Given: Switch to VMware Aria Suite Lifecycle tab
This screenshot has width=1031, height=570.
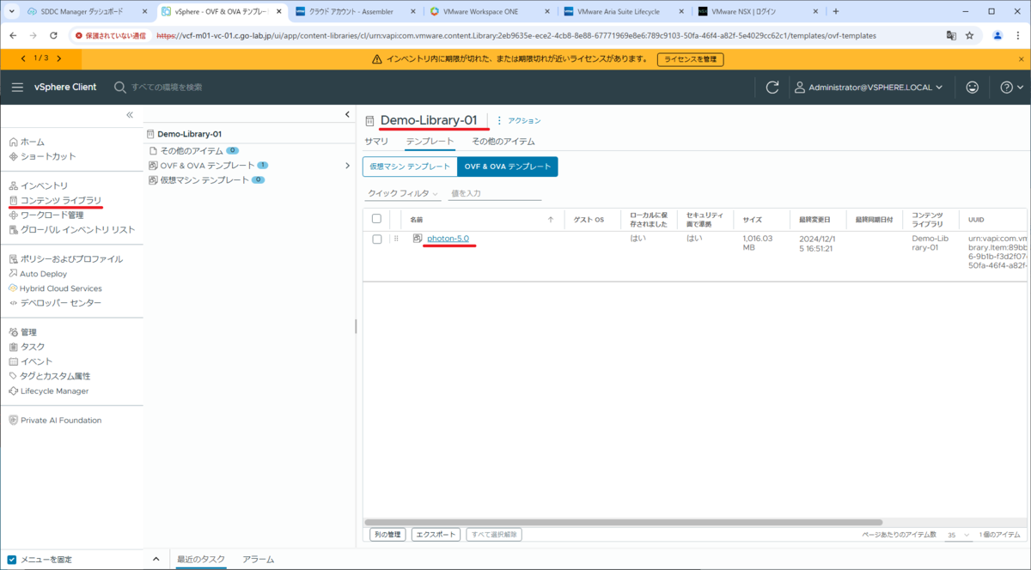Looking at the screenshot, I should (x=625, y=12).
